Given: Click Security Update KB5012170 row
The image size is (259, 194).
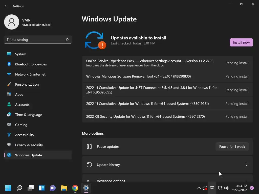Looking at the screenshot, I should tap(167, 116).
